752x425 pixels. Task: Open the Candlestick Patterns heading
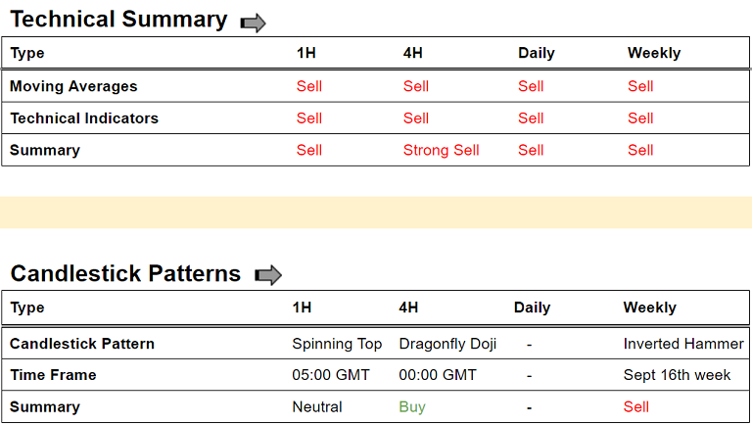(125, 273)
